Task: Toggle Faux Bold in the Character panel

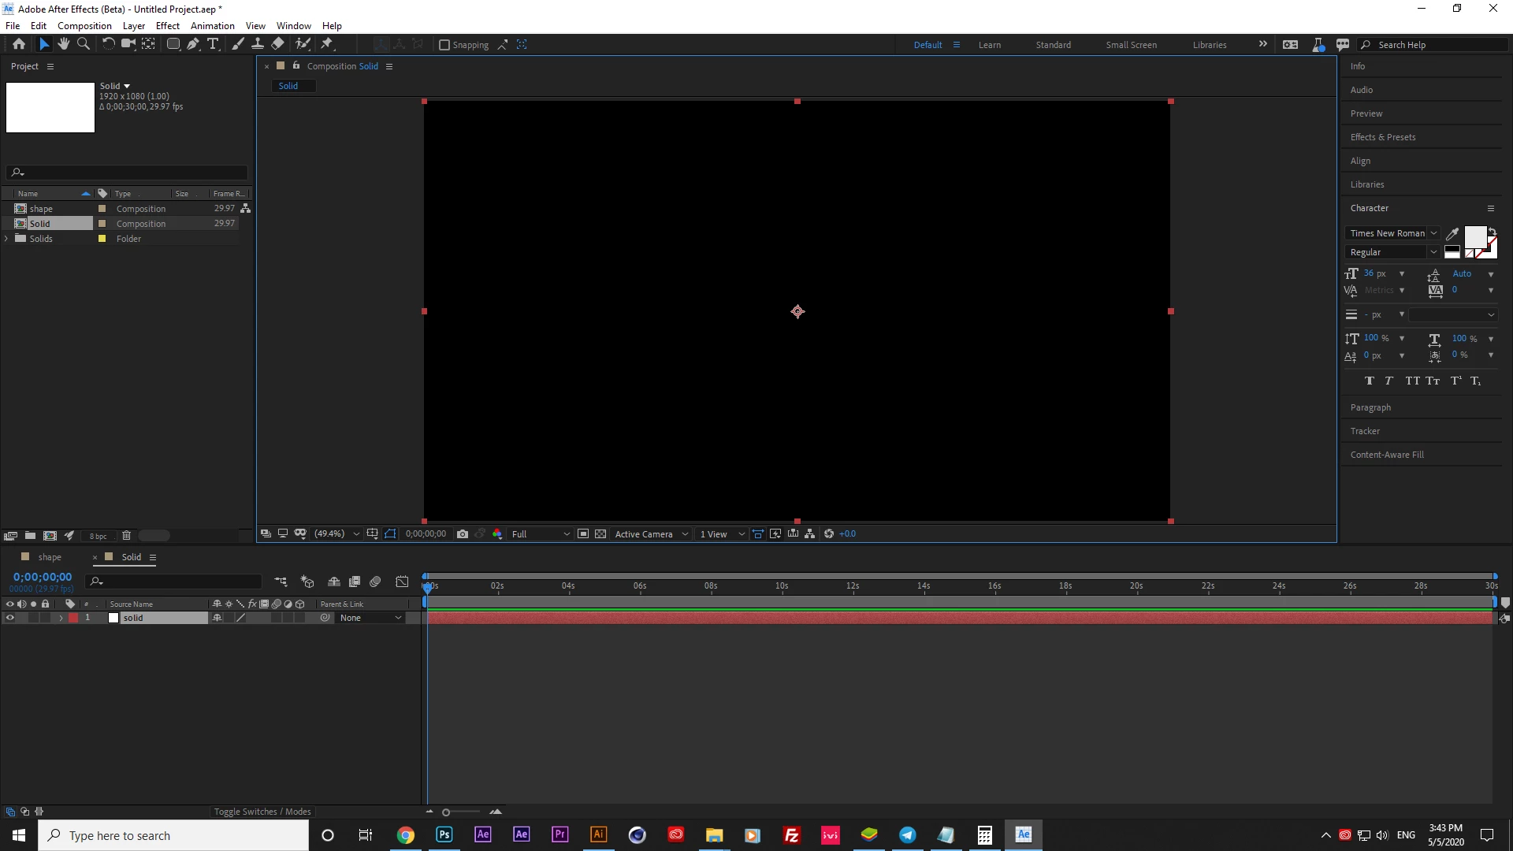Action: click(x=1370, y=381)
